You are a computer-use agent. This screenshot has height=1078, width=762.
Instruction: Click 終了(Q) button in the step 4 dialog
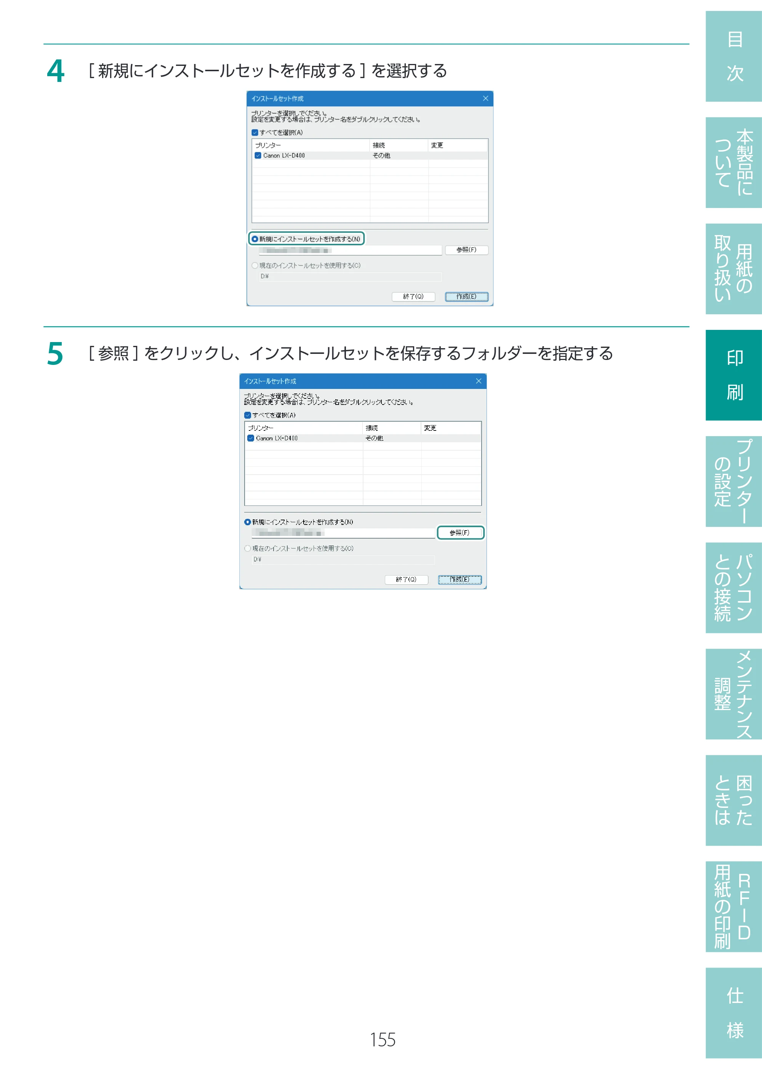[413, 297]
